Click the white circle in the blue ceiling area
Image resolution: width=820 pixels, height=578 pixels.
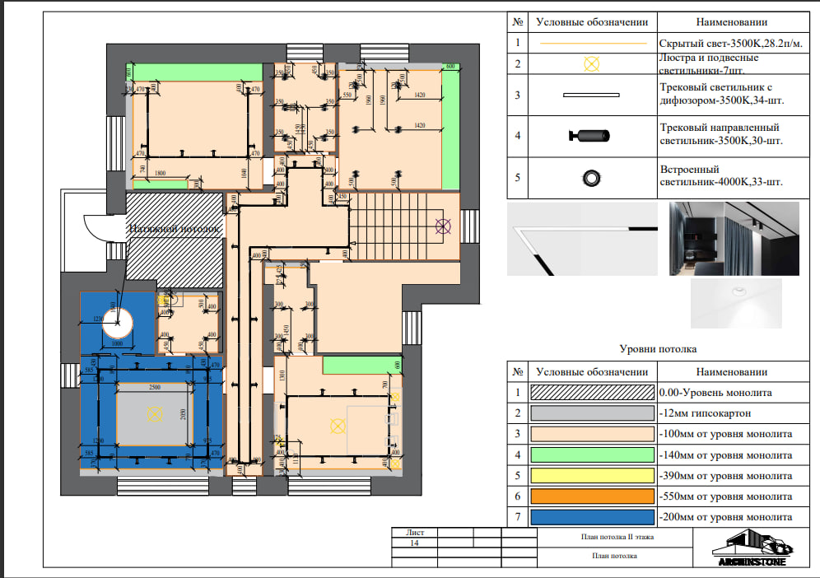tap(117, 323)
